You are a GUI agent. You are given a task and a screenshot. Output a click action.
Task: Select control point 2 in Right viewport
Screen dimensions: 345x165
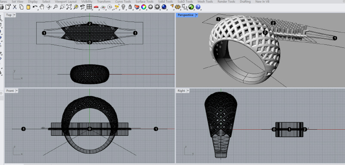pyautogui.click(x=305, y=129)
